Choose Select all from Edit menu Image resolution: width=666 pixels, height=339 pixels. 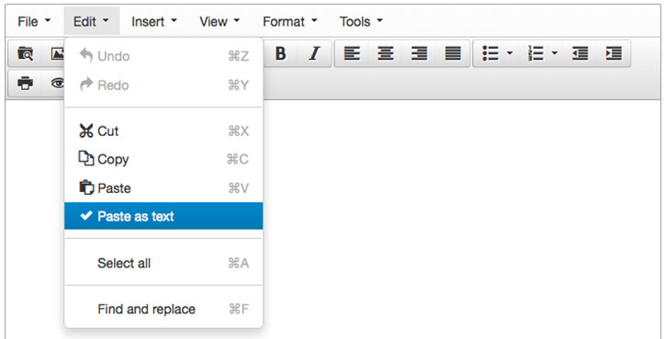tap(164, 263)
